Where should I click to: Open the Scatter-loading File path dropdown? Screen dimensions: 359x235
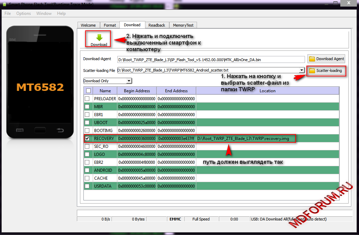click(302, 70)
